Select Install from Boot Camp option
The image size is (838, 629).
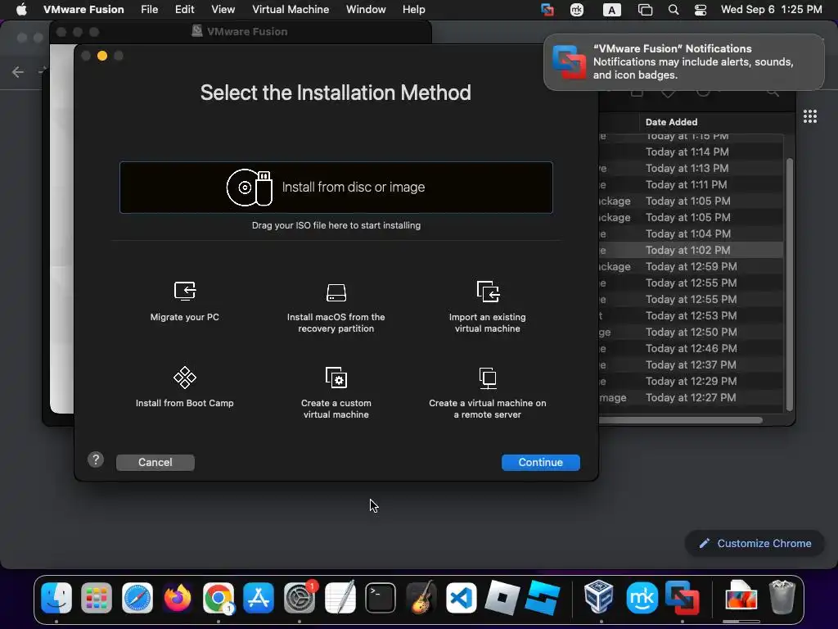184,387
